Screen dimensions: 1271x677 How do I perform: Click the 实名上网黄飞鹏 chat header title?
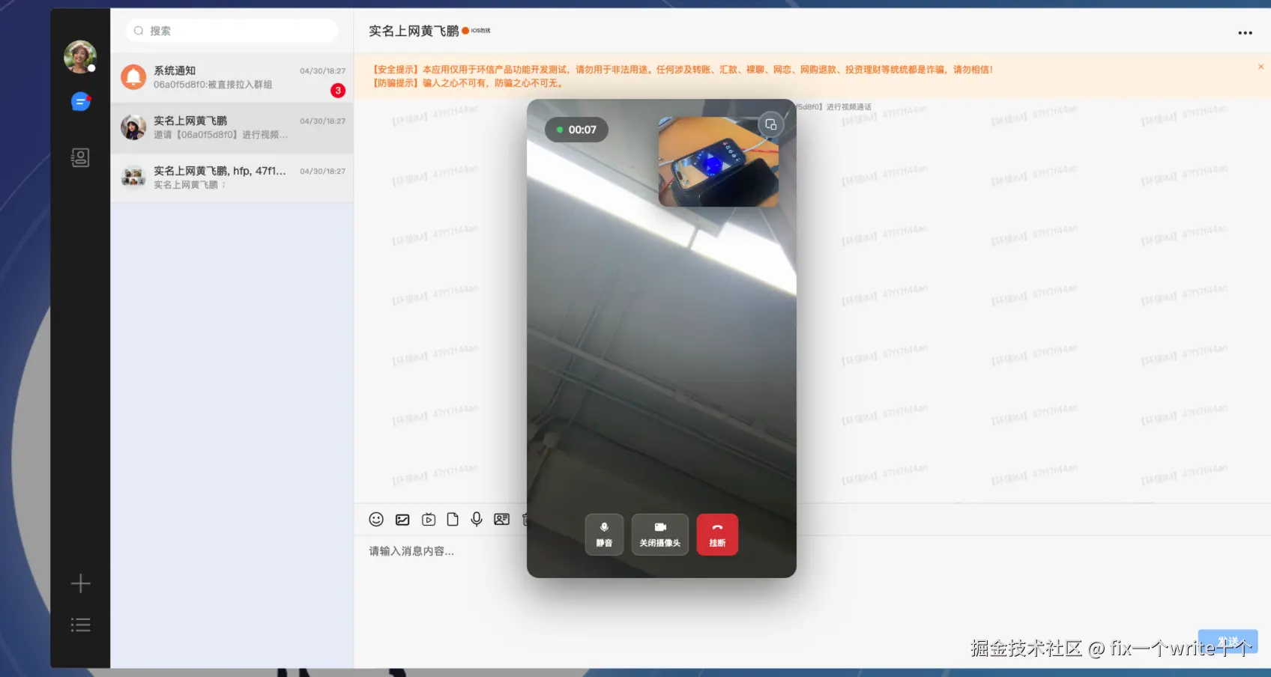click(414, 31)
